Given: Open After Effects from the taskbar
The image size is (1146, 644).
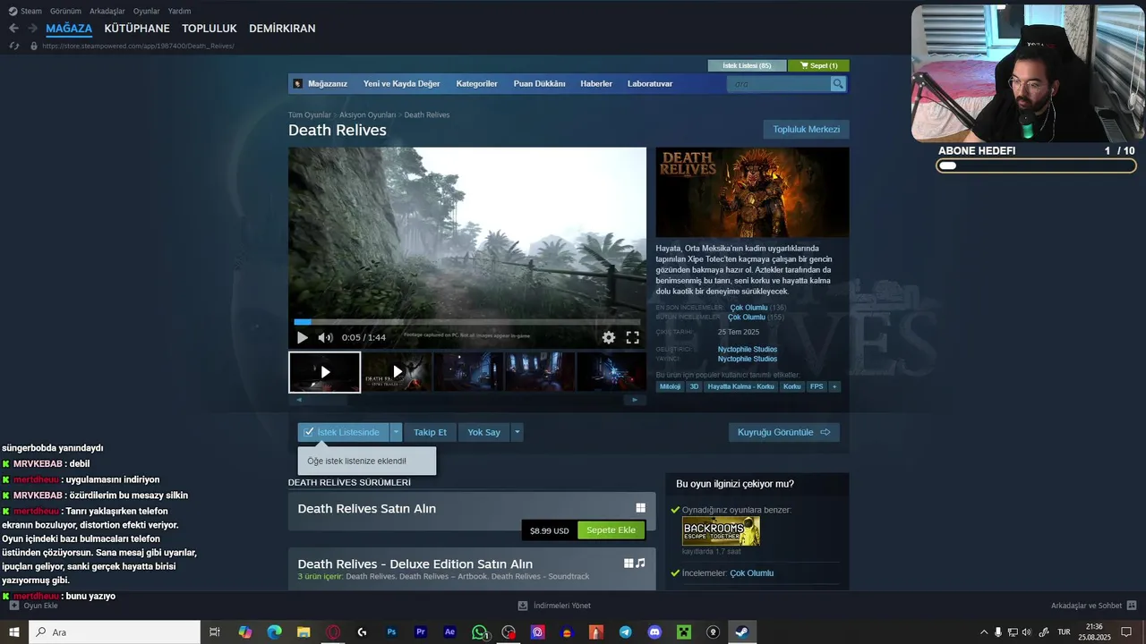Looking at the screenshot, I should 450,632.
